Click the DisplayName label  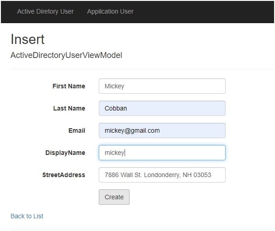65,153
